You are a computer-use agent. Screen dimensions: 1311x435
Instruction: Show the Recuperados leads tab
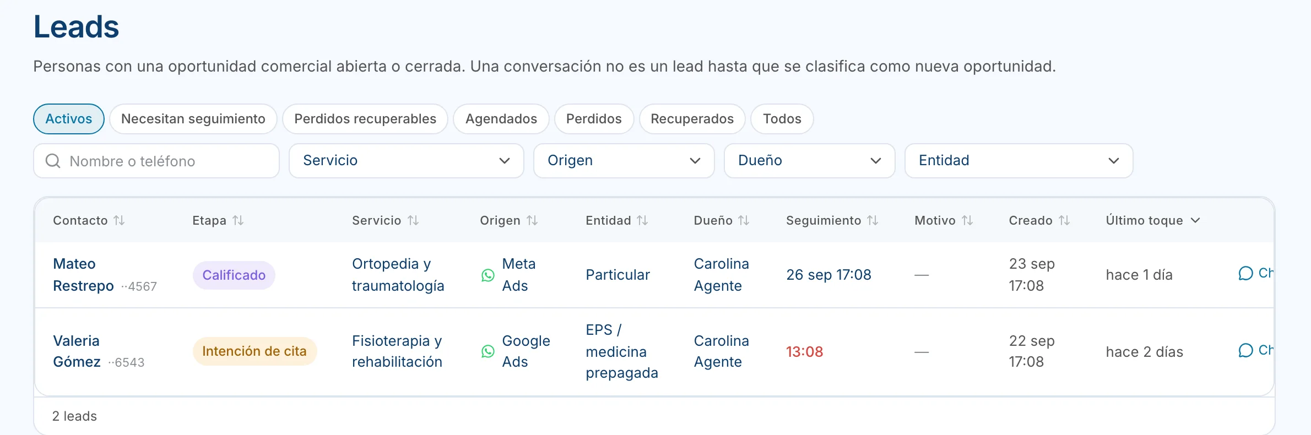692,119
